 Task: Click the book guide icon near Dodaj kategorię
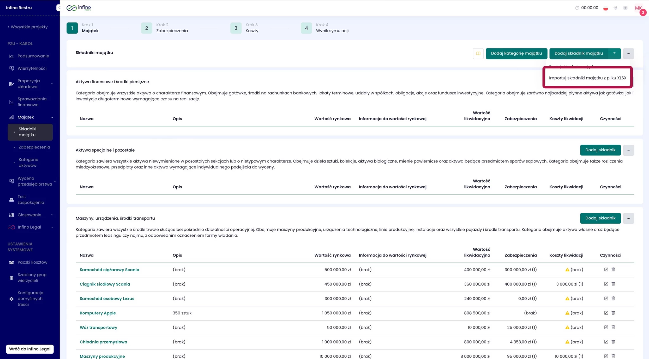pyautogui.click(x=478, y=54)
